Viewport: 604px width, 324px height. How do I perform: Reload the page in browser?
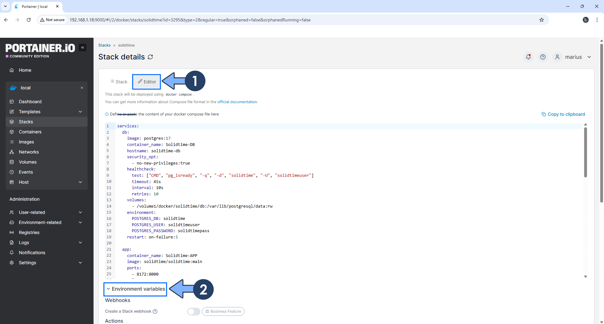(x=29, y=20)
